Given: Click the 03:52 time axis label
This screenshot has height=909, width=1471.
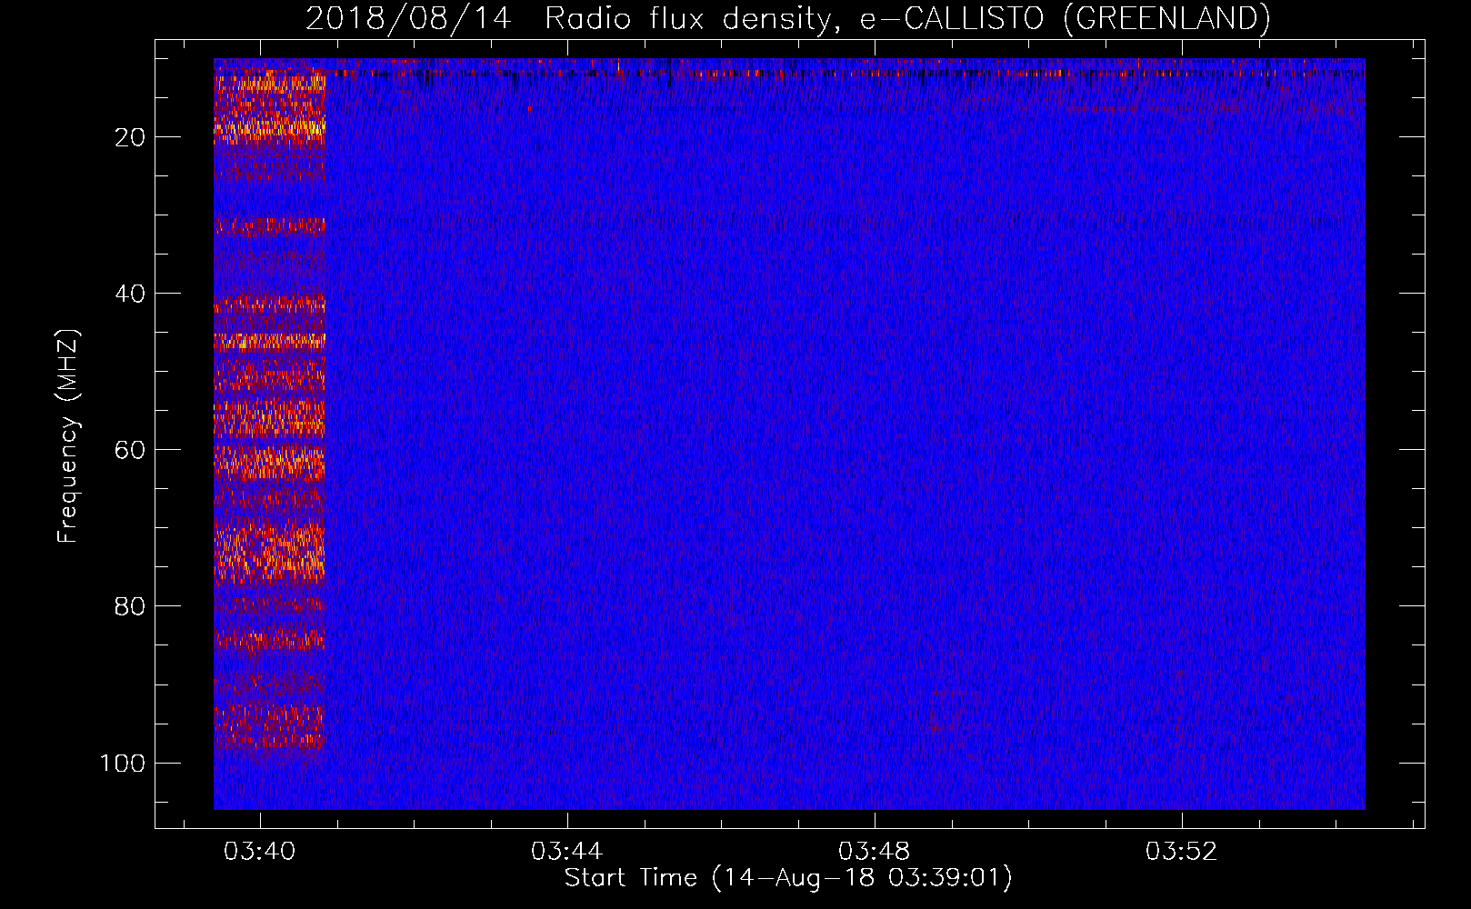Looking at the screenshot, I should point(1182,852).
